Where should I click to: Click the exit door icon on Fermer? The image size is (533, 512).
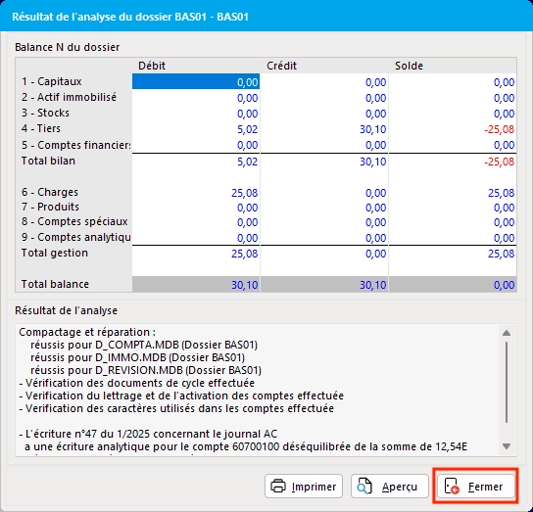point(452,487)
